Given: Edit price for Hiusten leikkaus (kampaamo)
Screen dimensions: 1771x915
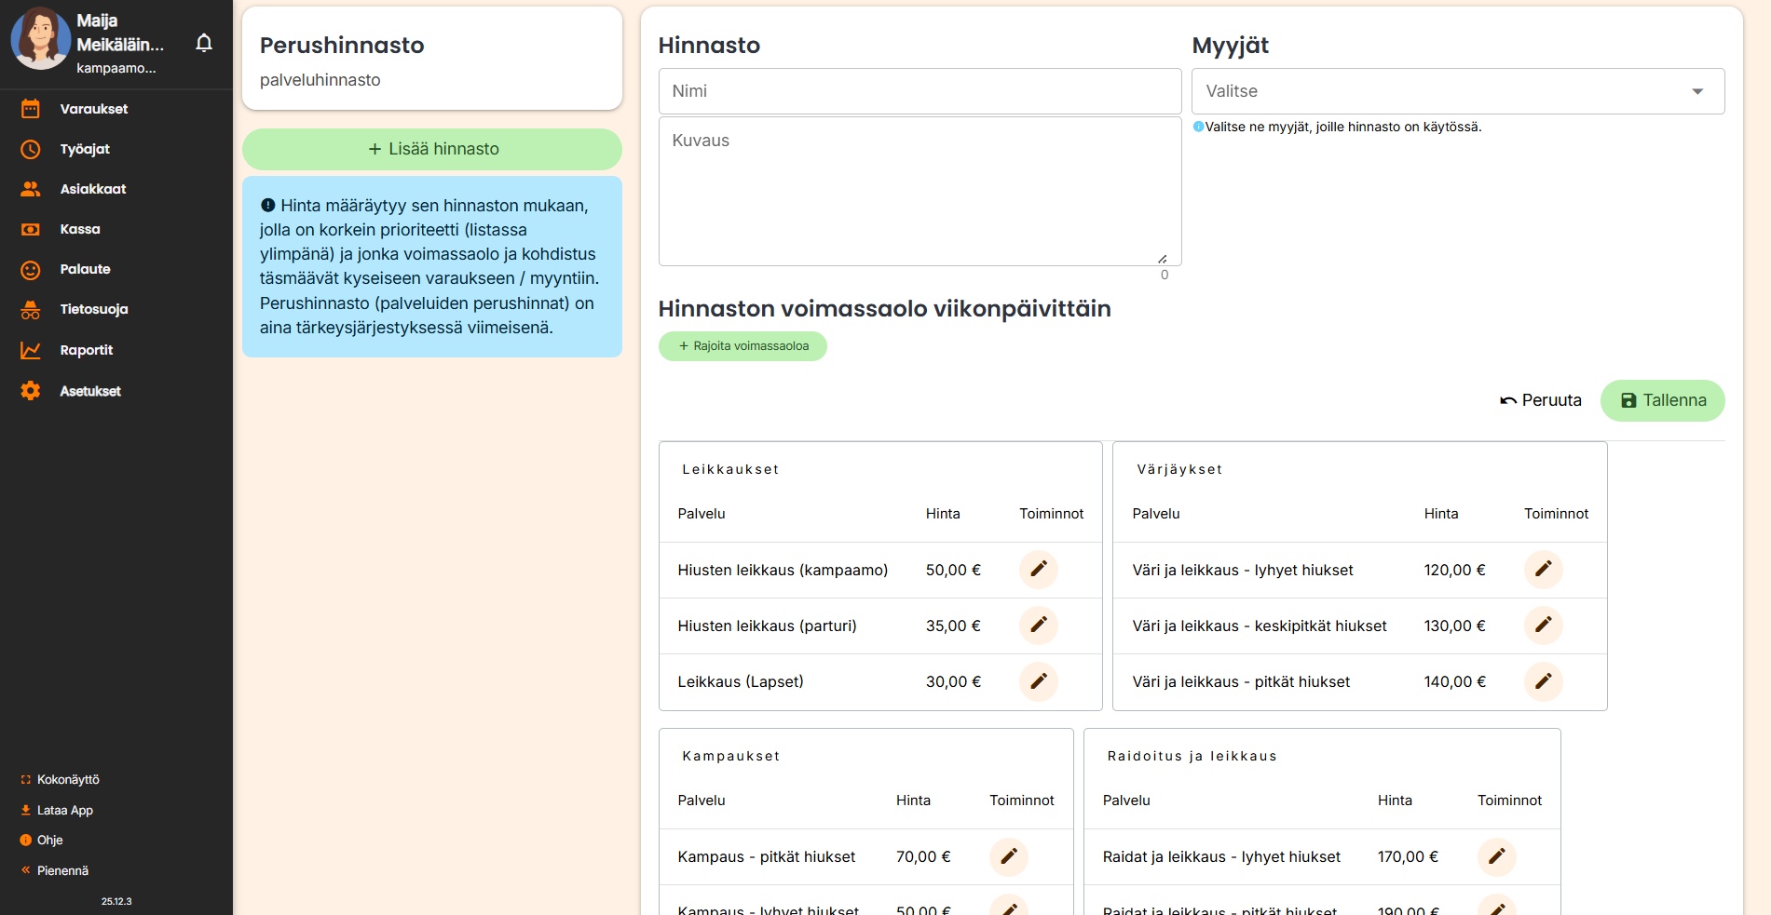Looking at the screenshot, I should (1038, 570).
